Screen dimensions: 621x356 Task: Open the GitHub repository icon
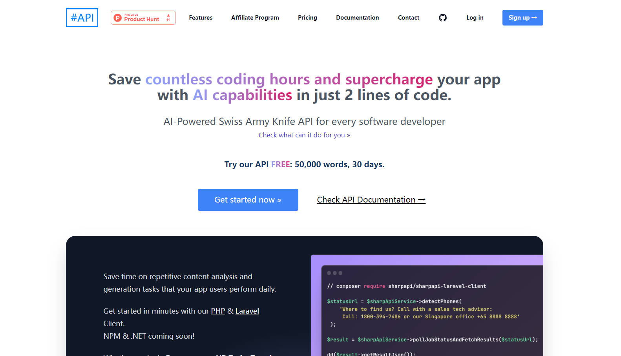point(442,18)
